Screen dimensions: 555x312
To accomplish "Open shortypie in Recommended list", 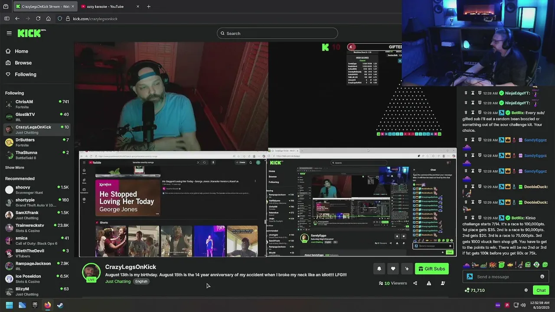I will pos(37,202).
